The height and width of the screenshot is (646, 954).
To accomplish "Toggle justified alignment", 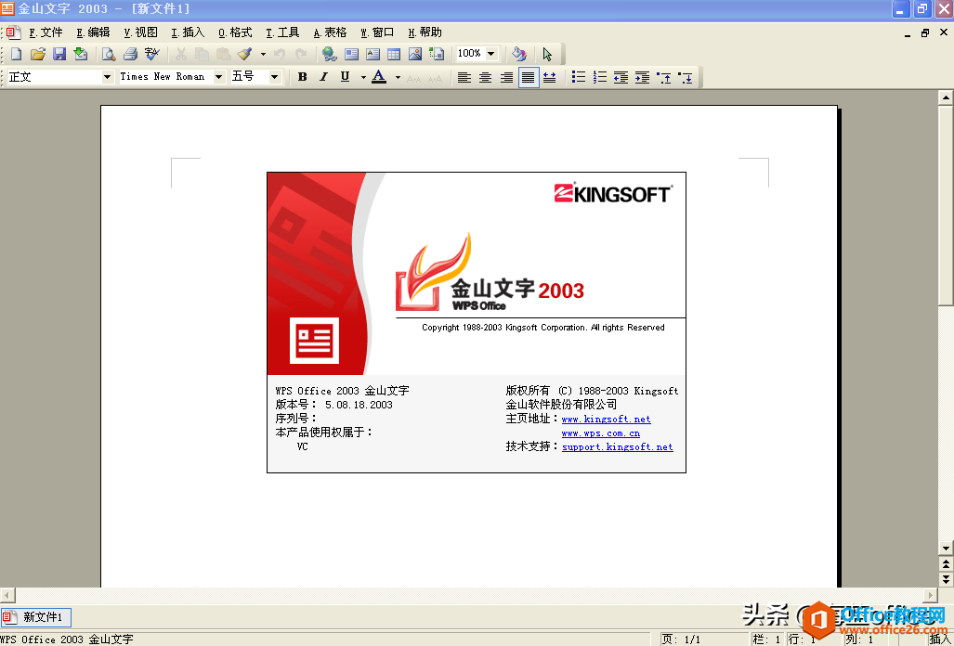I will coord(529,77).
